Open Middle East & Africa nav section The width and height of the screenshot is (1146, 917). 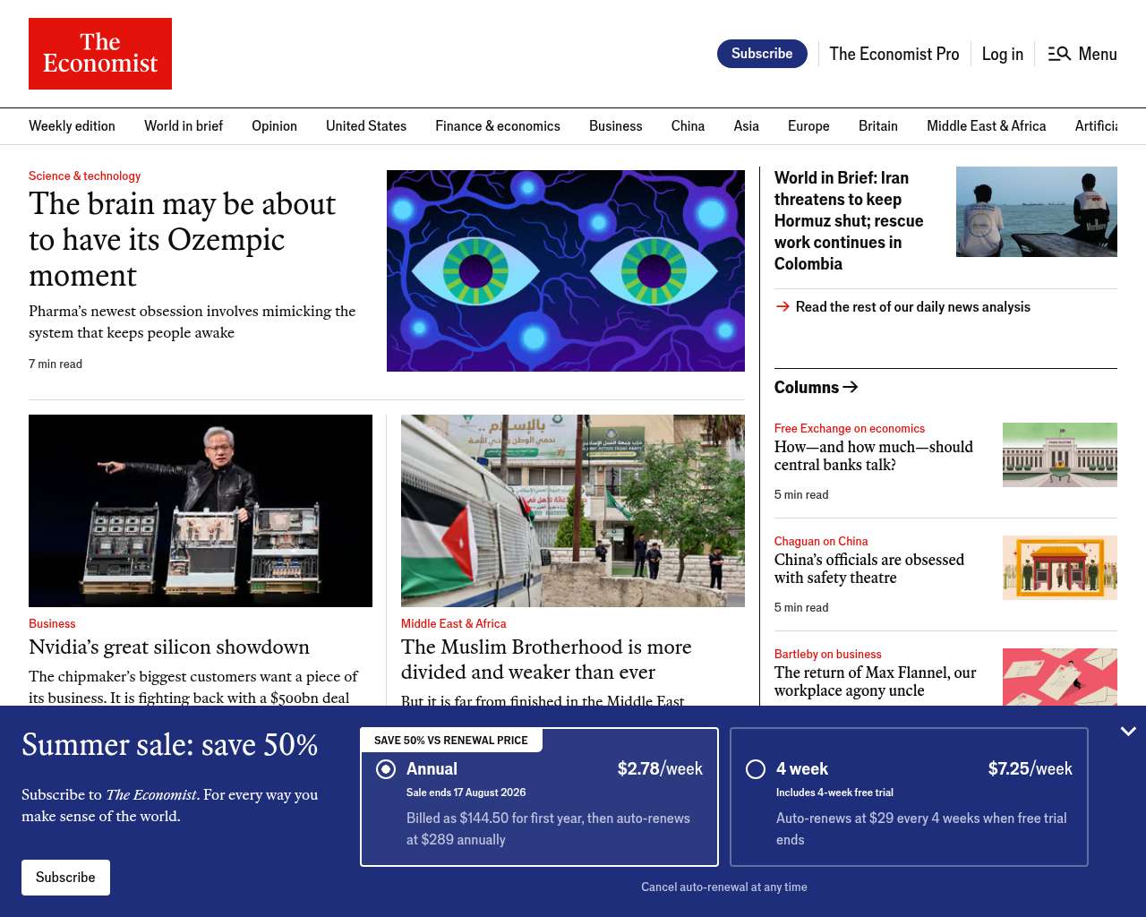point(986,126)
